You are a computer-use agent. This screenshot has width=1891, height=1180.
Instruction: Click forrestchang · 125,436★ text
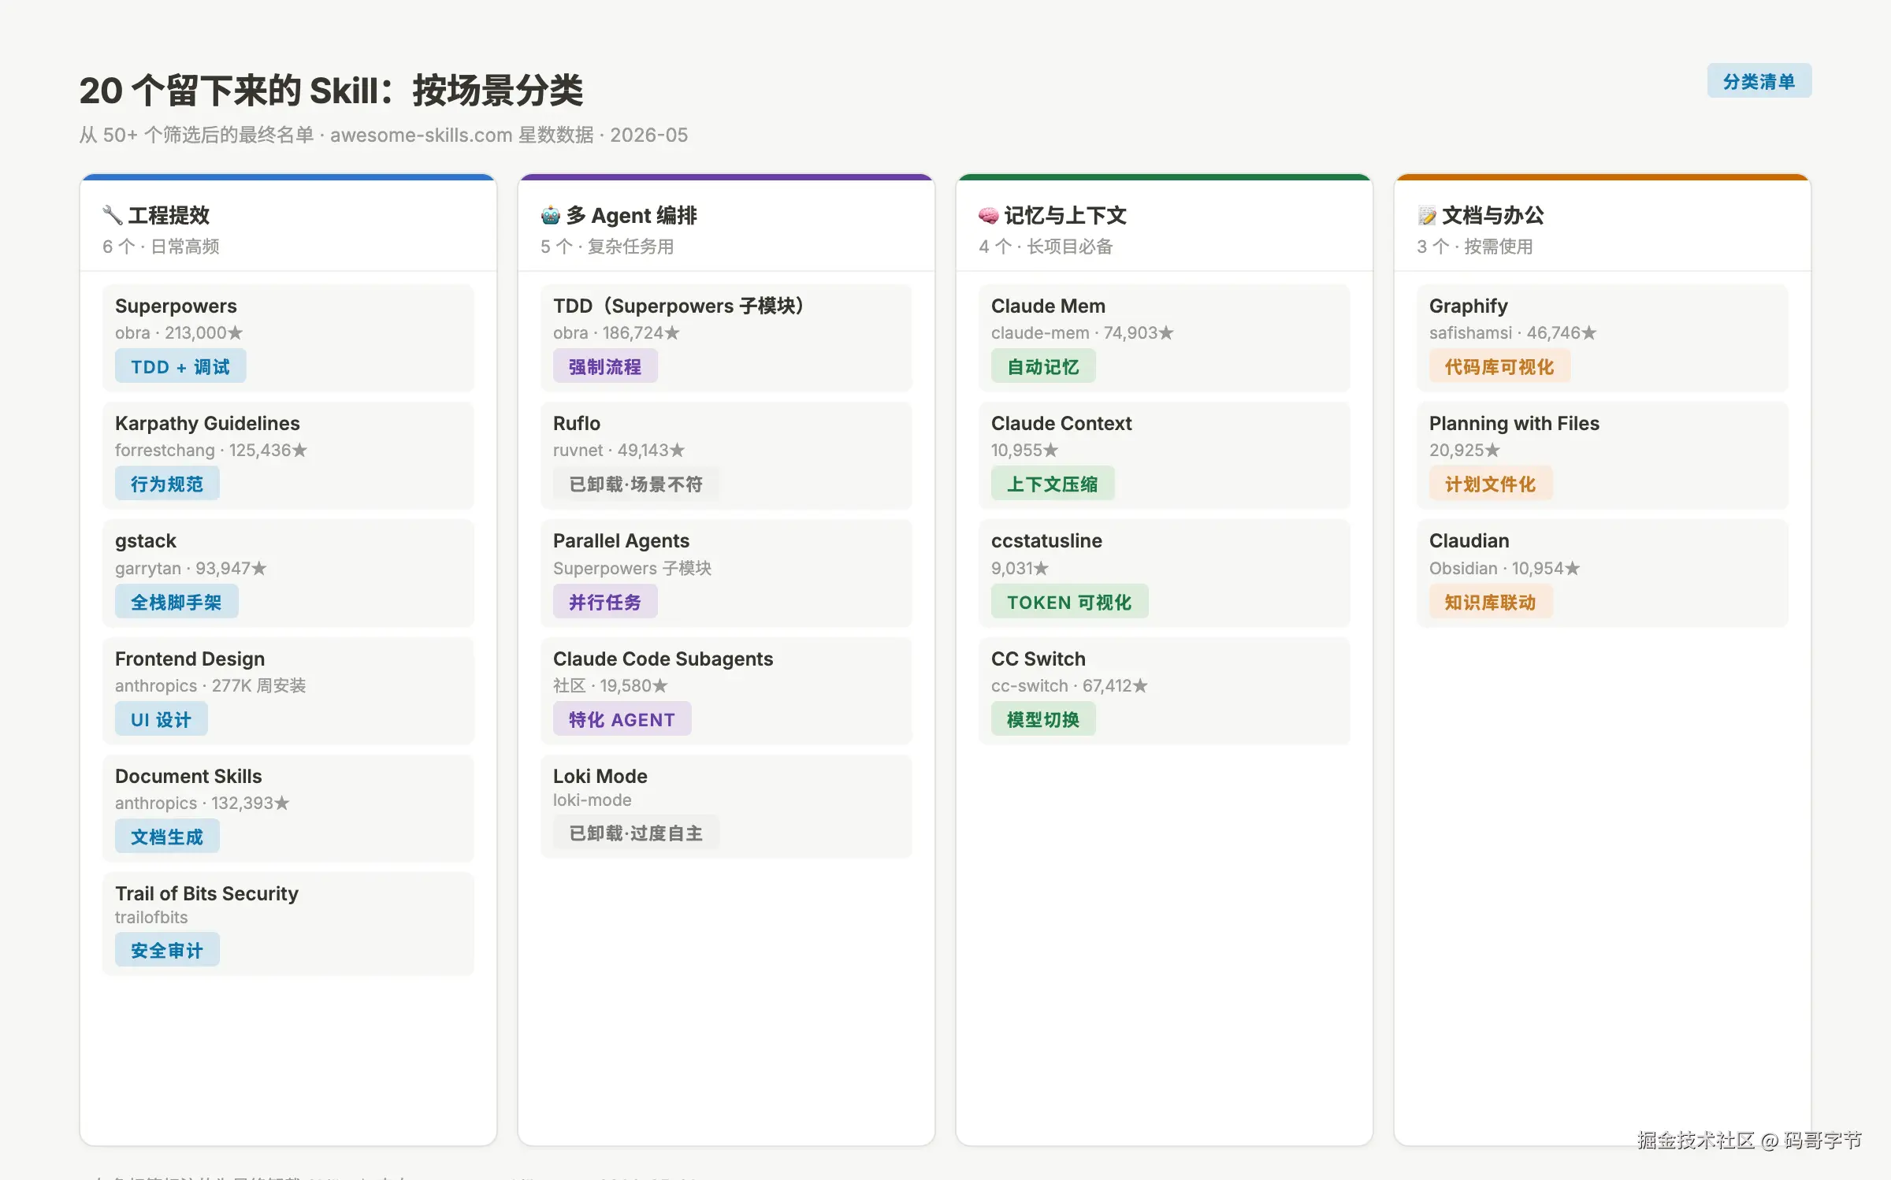point(210,450)
